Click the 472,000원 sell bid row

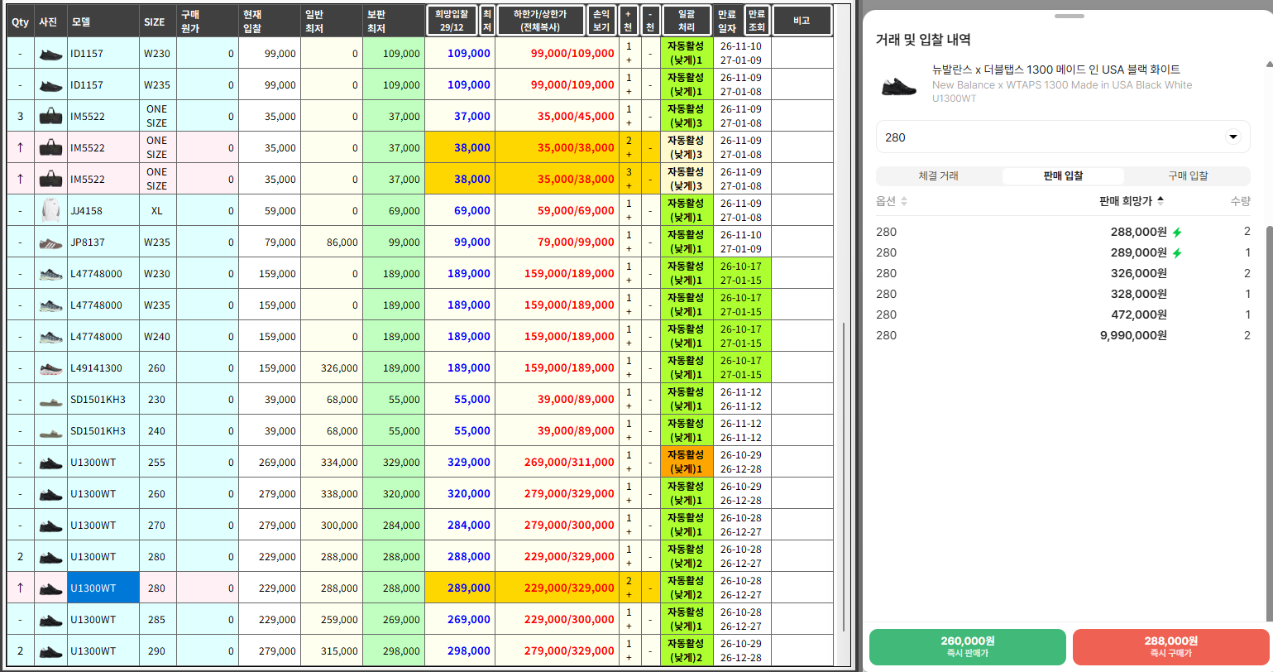coord(1063,314)
